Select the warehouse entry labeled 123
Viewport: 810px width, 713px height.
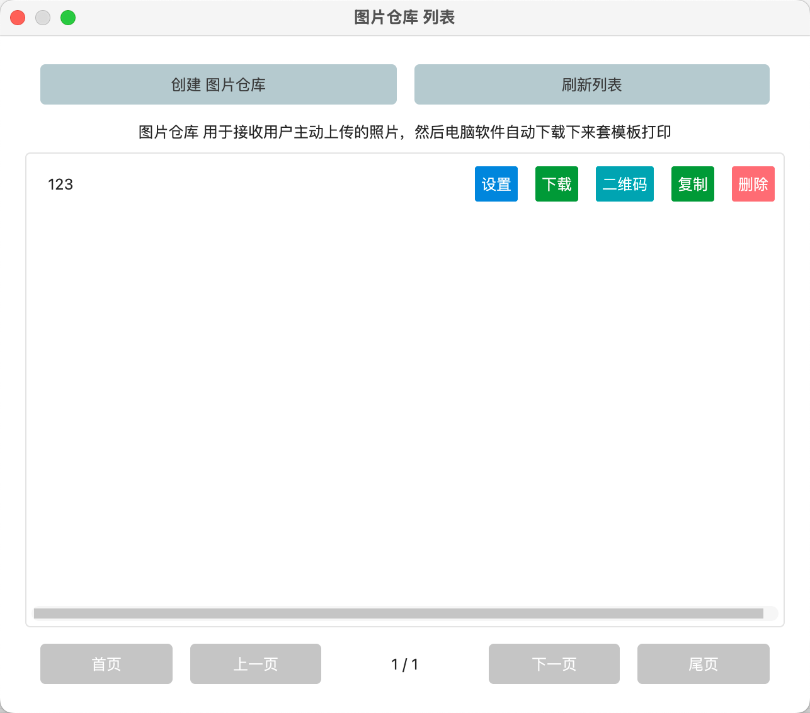60,184
